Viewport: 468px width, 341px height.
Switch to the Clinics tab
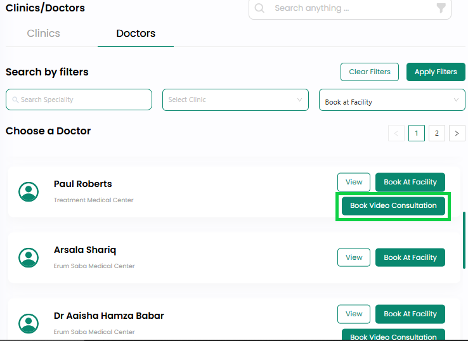[x=44, y=33]
